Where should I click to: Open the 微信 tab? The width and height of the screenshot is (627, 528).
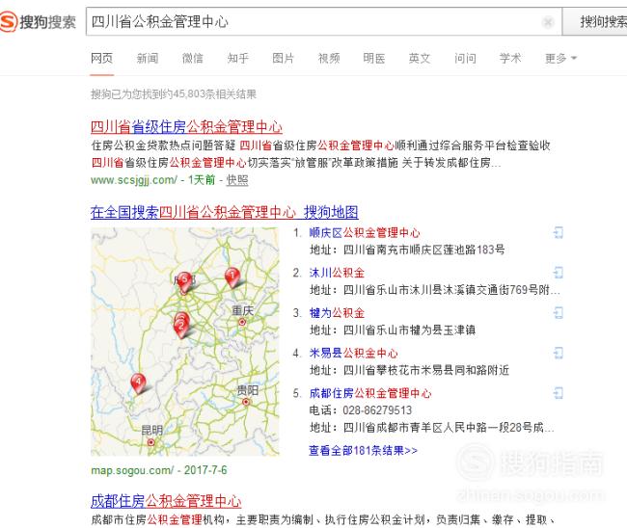pyautogui.click(x=193, y=59)
